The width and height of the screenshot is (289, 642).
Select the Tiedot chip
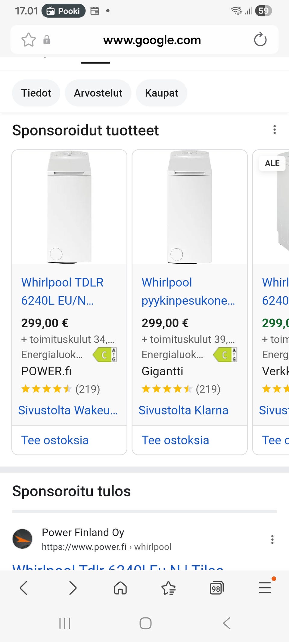[36, 93]
